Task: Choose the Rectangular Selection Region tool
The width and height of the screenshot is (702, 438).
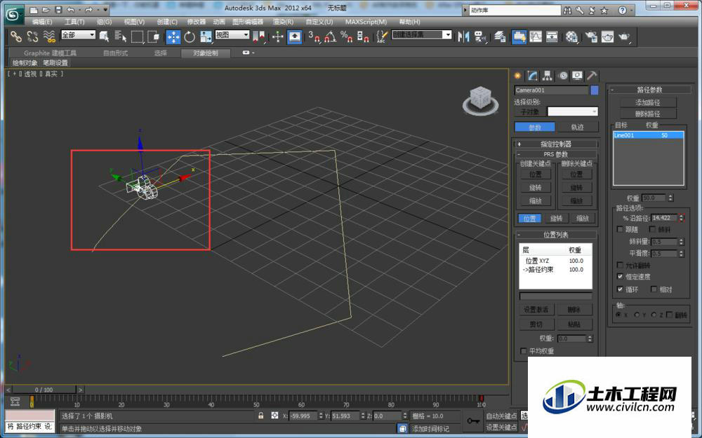Action: (137, 36)
